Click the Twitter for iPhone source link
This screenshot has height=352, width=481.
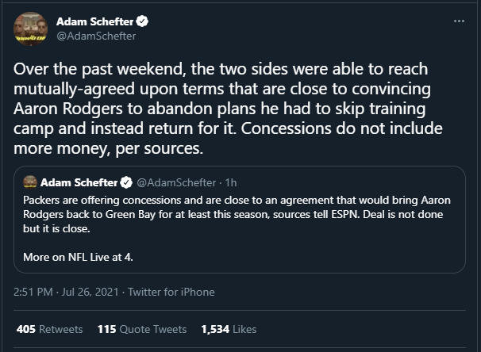click(171, 292)
